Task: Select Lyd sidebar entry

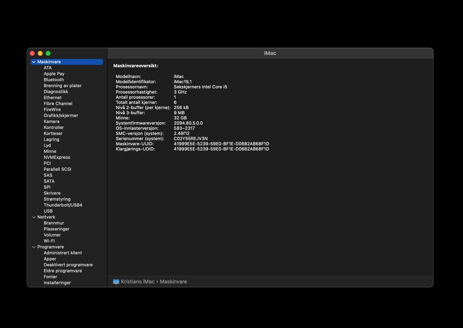Action: (x=47, y=145)
